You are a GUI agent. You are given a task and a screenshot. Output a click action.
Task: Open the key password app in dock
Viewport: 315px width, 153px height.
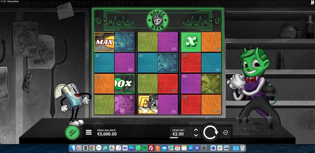(99, 148)
